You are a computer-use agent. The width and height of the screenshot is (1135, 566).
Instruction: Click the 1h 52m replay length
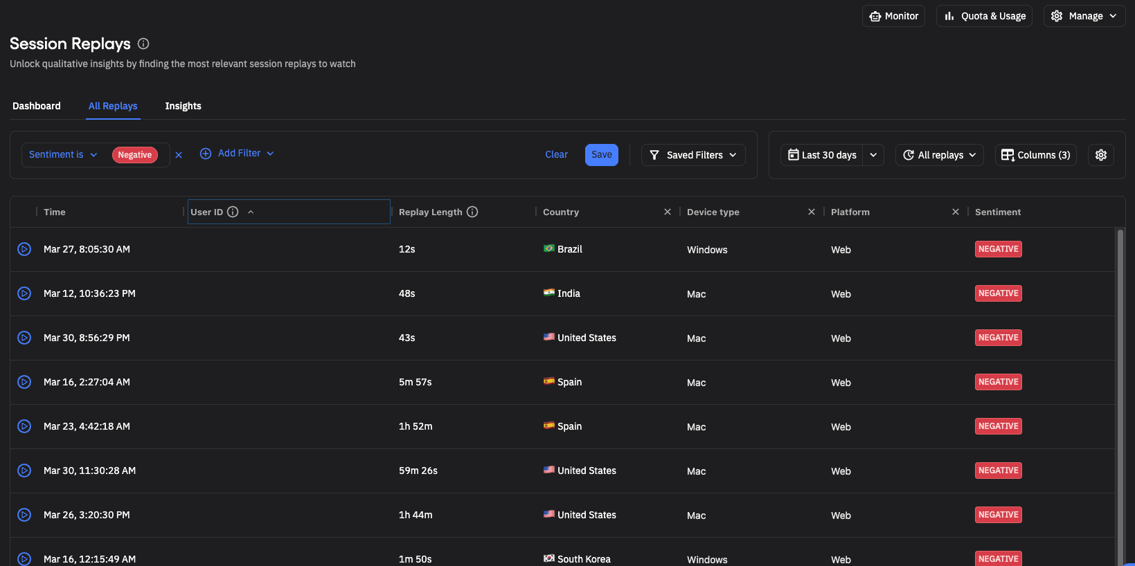[x=415, y=426]
